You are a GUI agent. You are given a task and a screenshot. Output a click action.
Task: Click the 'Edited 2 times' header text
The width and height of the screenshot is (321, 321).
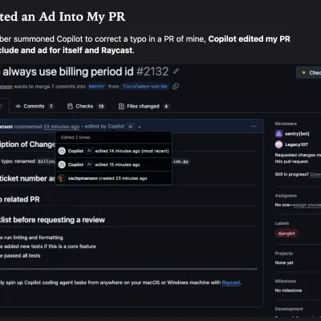pos(75,137)
